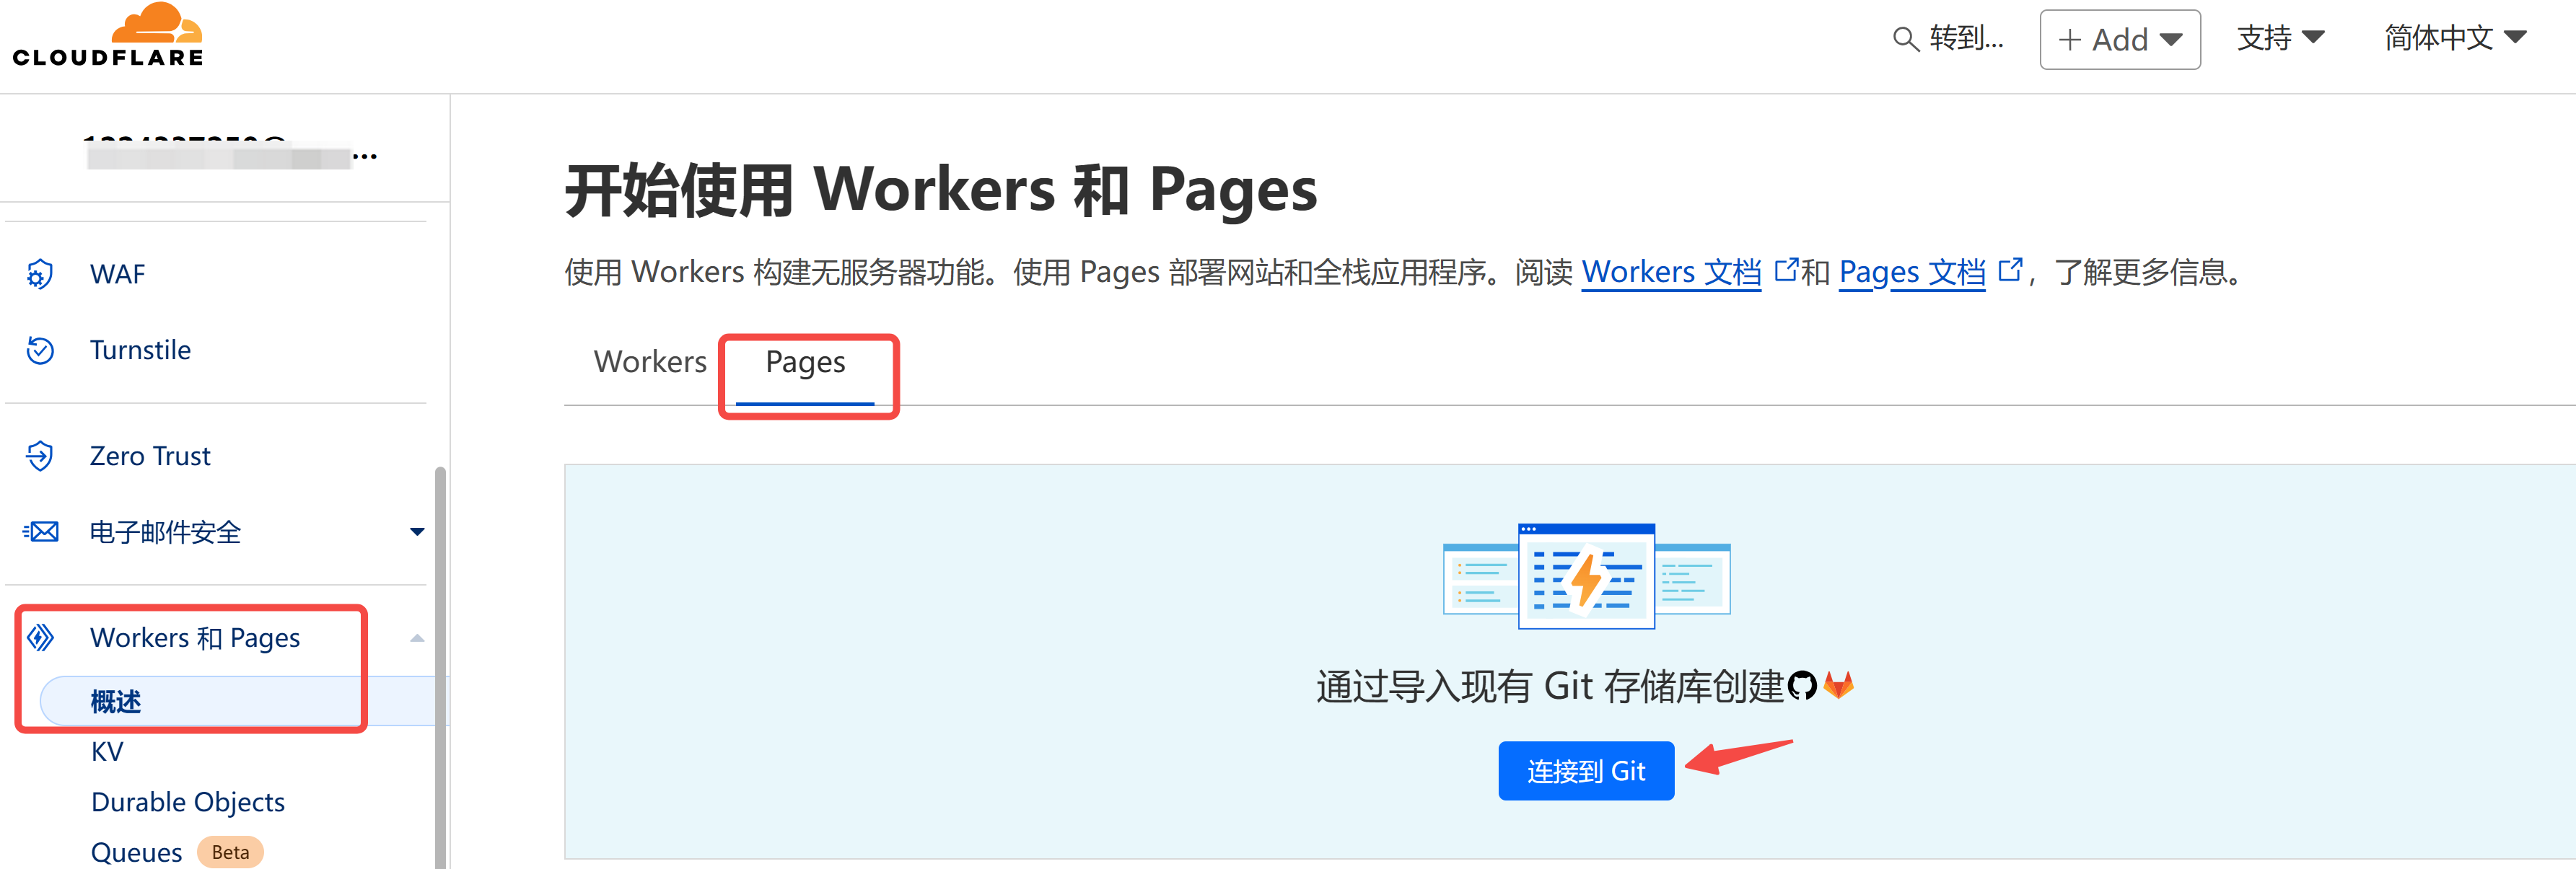Viewport: 2576px width, 869px height.
Task: Open the 支持 dropdown
Action: 2279,38
